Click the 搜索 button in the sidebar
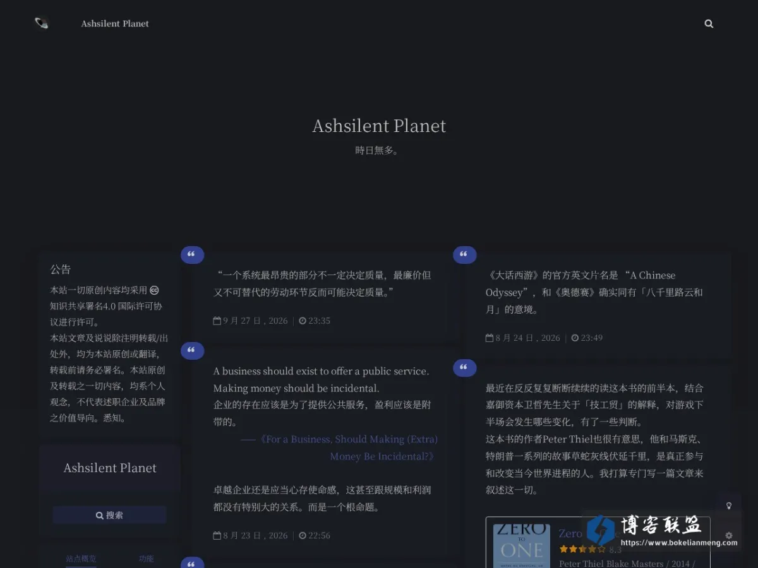This screenshot has width=758, height=568. 110,515
